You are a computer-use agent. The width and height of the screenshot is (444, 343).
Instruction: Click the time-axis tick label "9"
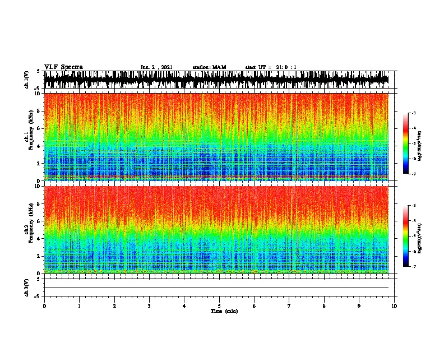tap(359, 306)
